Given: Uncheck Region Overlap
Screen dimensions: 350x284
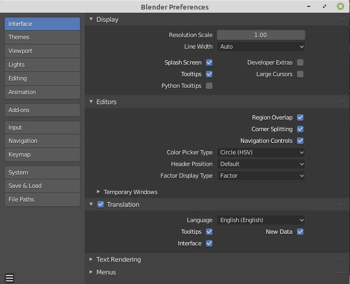Looking at the screenshot, I should (x=300, y=117).
